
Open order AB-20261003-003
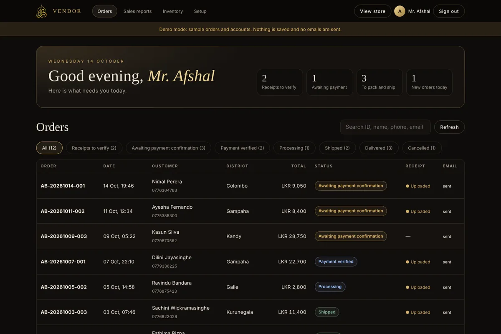pyautogui.click(x=64, y=312)
